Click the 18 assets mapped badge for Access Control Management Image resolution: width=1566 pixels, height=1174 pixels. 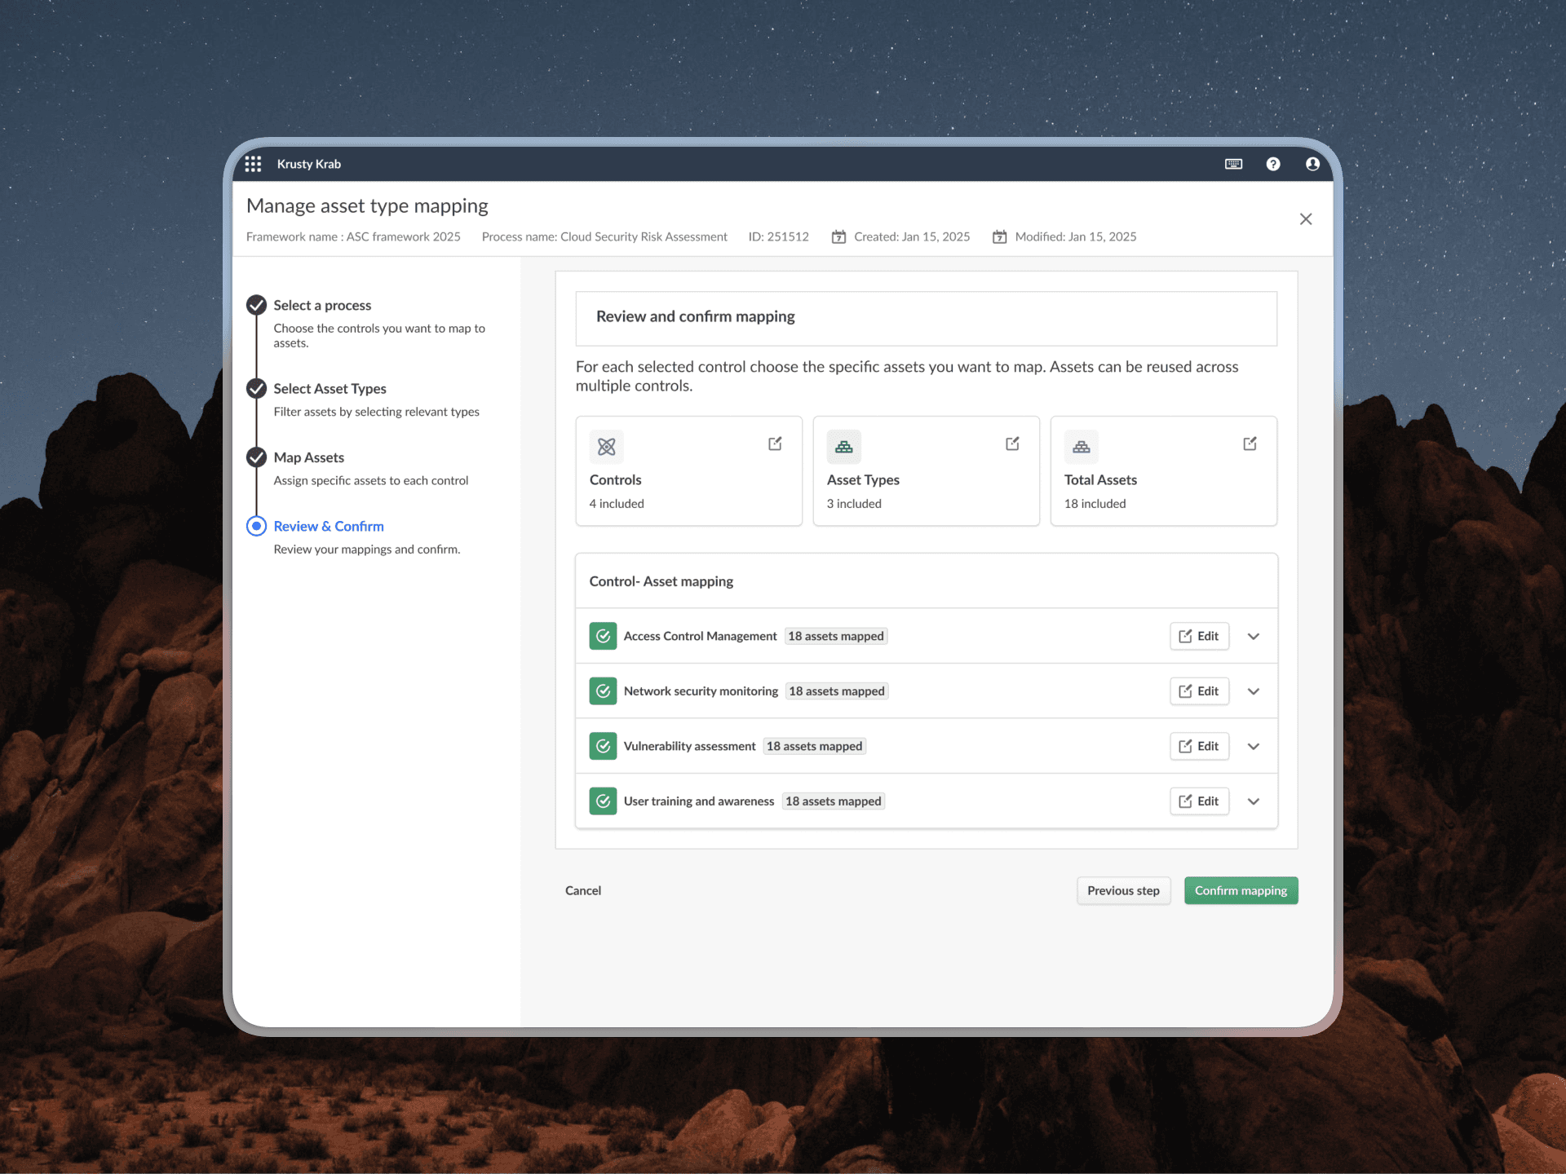click(836, 636)
